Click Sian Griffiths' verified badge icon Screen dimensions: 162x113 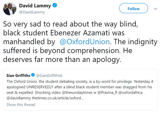(x=33, y=75)
